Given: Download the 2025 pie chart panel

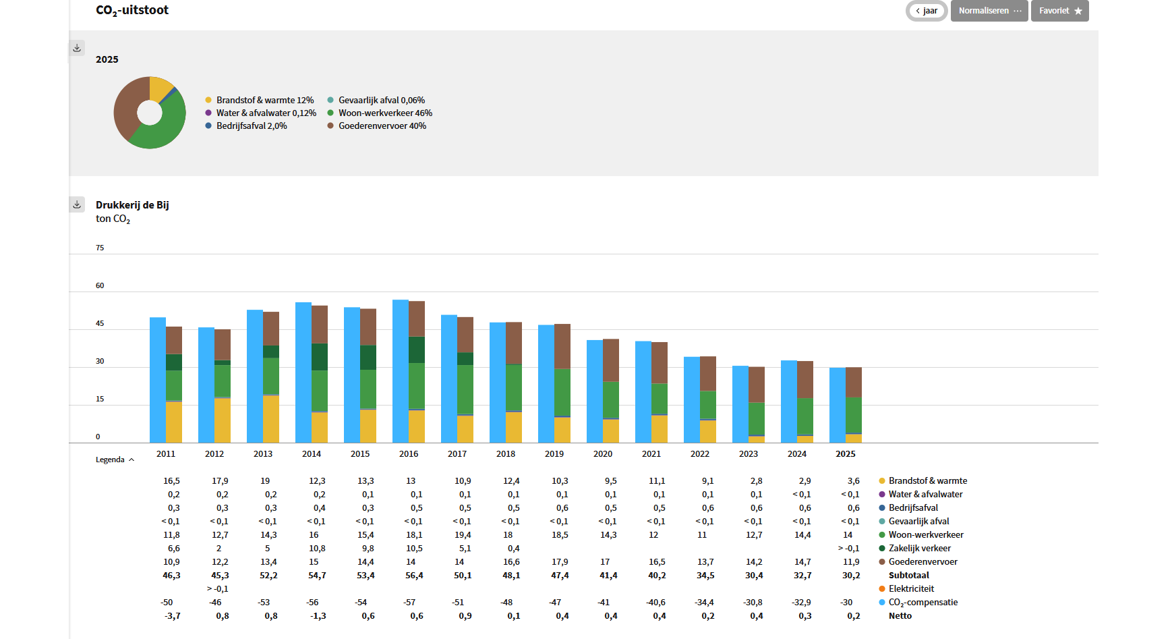Looking at the screenshot, I should coord(77,48).
